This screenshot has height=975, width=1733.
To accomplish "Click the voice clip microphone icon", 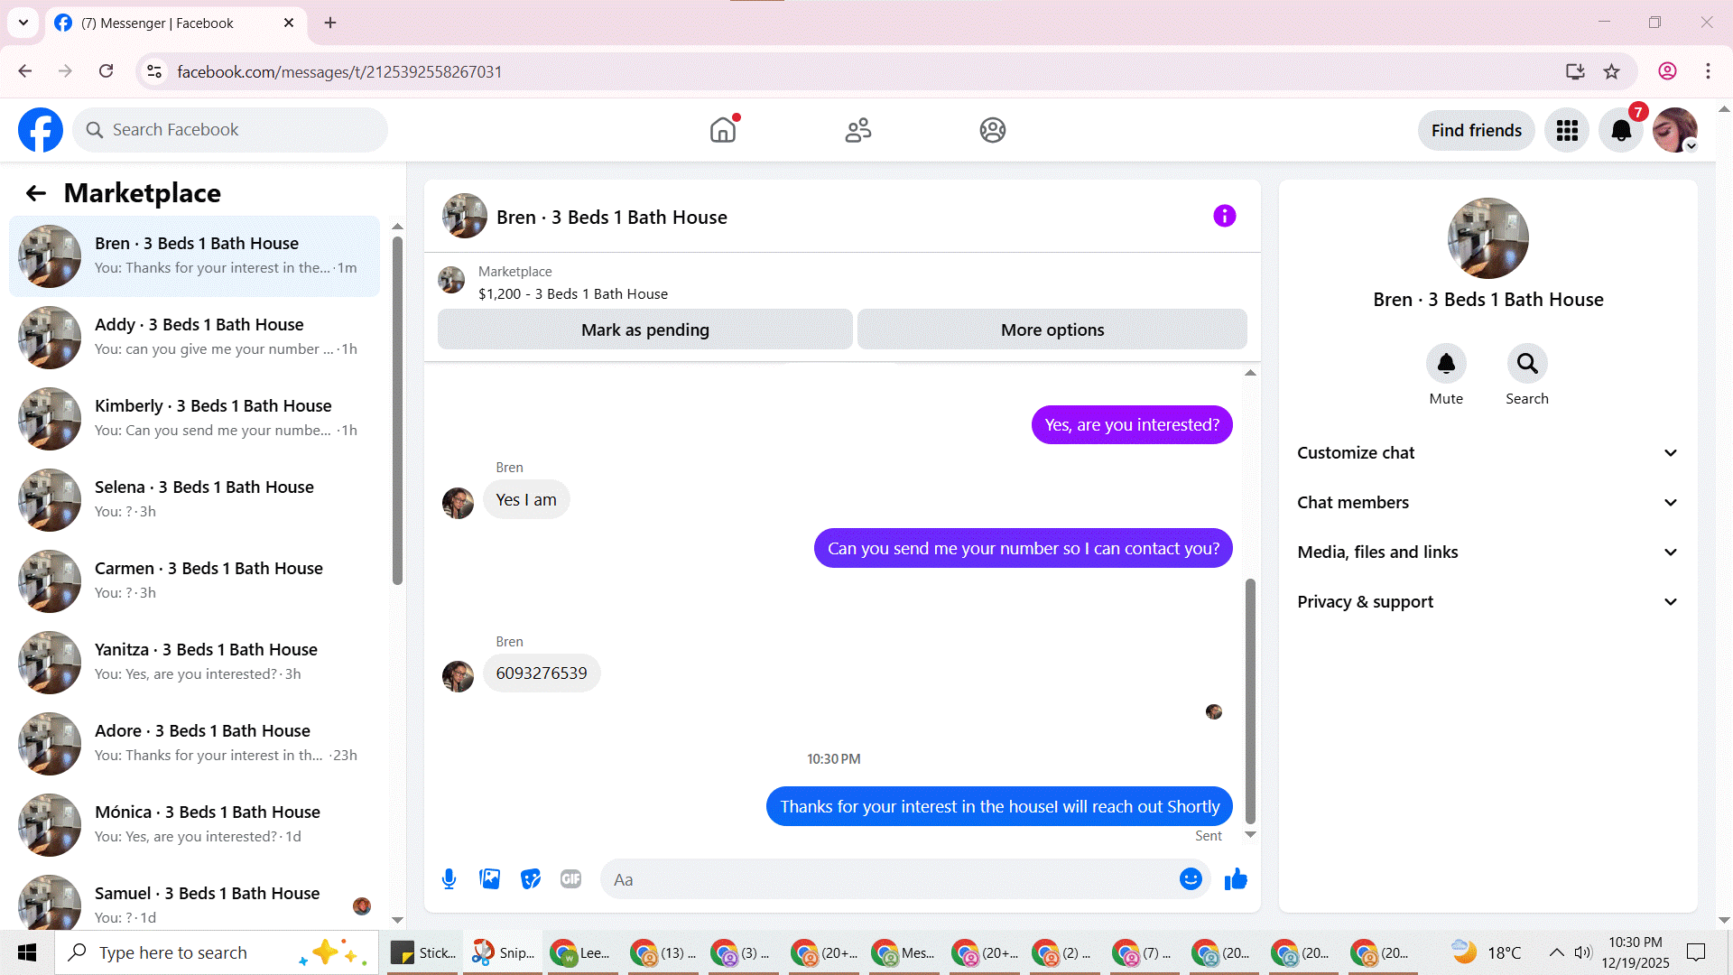I will click(449, 878).
